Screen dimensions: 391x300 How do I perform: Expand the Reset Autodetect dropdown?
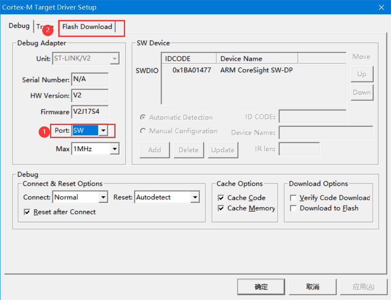(195, 198)
